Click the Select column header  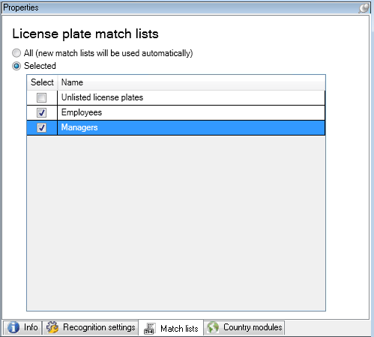click(x=42, y=82)
